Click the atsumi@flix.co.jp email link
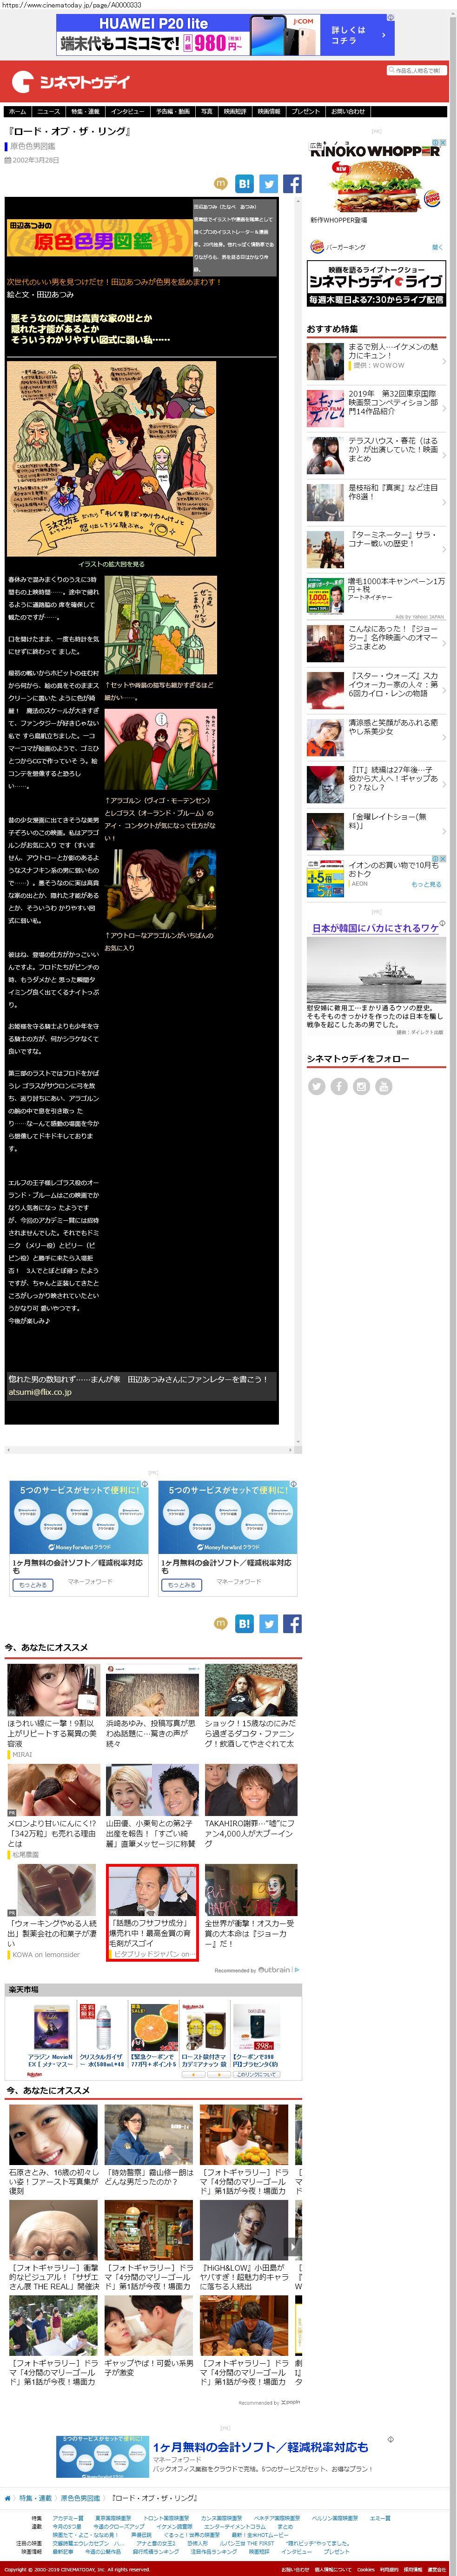 (40, 1392)
